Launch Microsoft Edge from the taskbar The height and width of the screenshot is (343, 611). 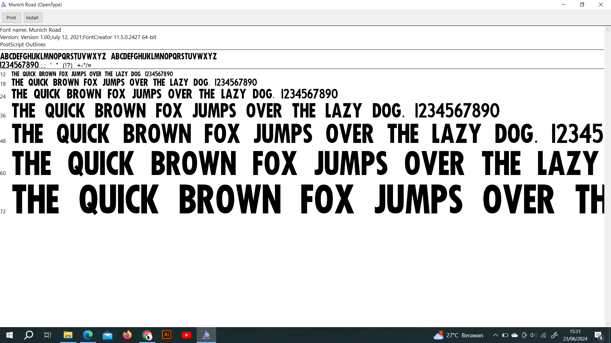click(88, 335)
